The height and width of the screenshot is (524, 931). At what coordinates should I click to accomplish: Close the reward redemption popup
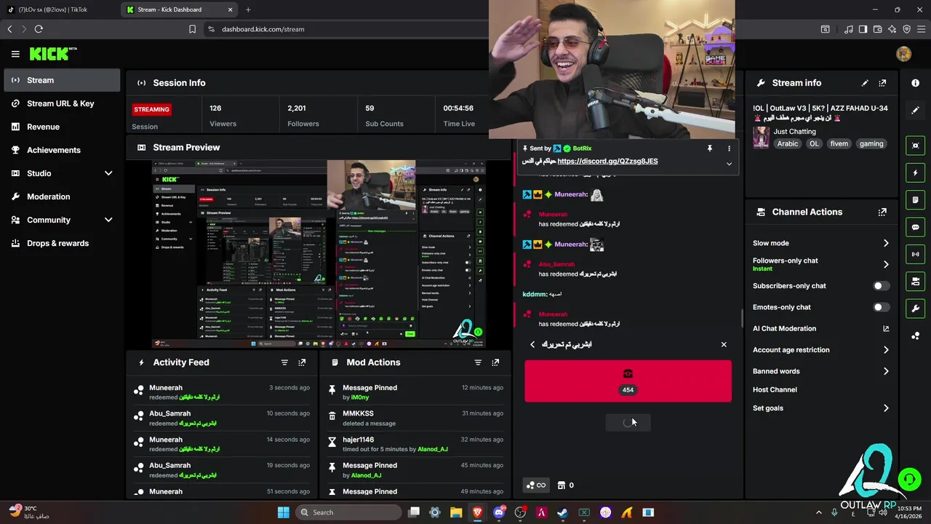724,344
